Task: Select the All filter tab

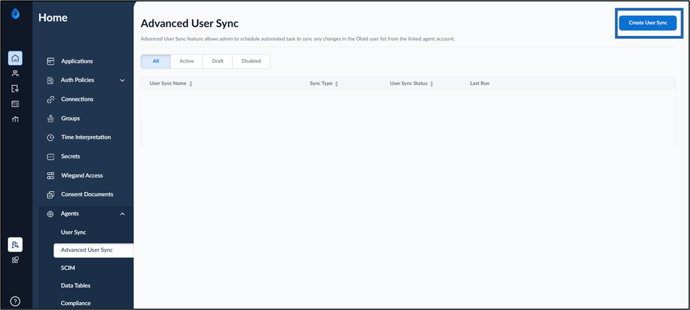Action: click(156, 61)
